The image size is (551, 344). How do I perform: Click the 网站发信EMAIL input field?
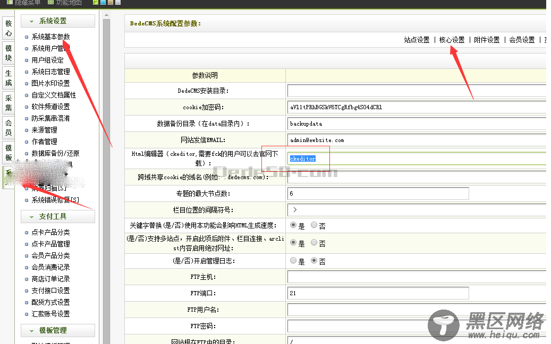click(x=417, y=140)
